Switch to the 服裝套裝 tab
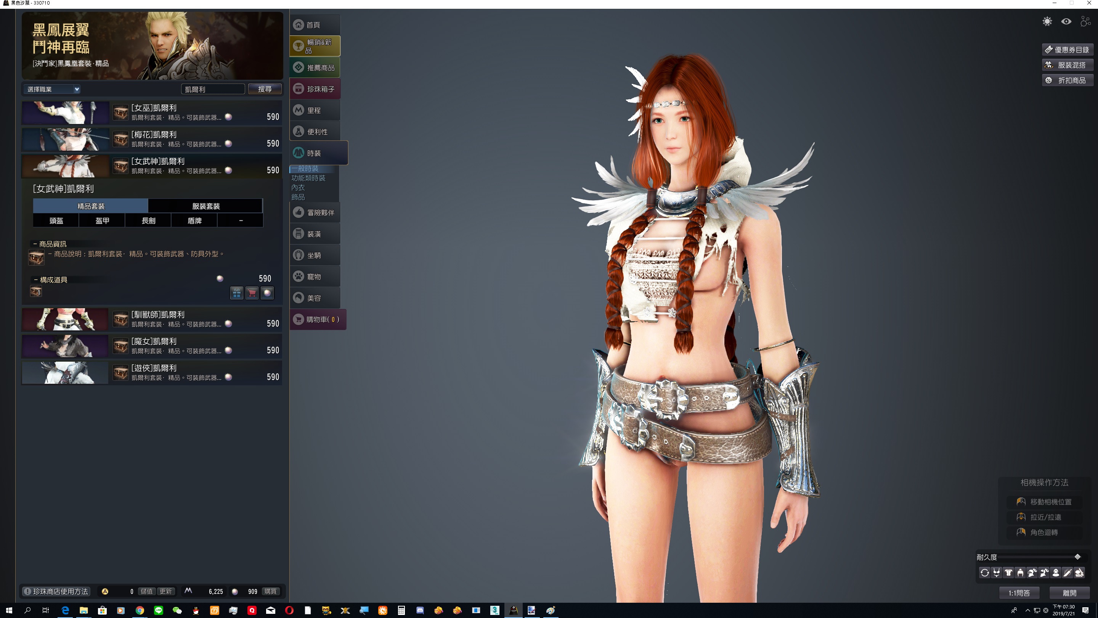The width and height of the screenshot is (1098, 618). tap(205, 206)
